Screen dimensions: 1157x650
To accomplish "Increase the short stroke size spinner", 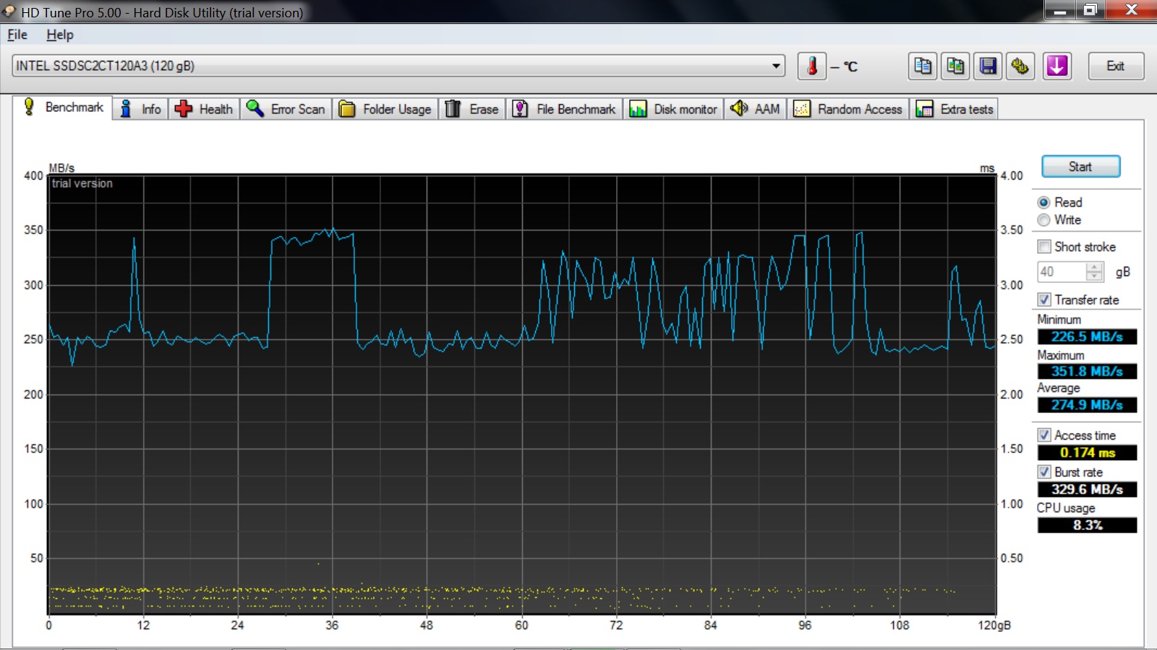I will [1095, 267].
